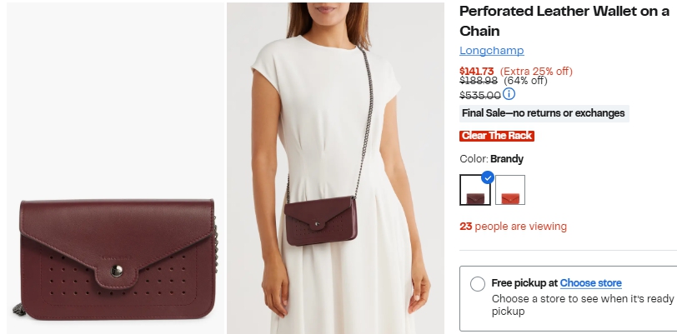This screenshot has width=677, height=334.
Task: Click the Perforated Leather Wallet on a Chain title
Action: click(564, 21)
